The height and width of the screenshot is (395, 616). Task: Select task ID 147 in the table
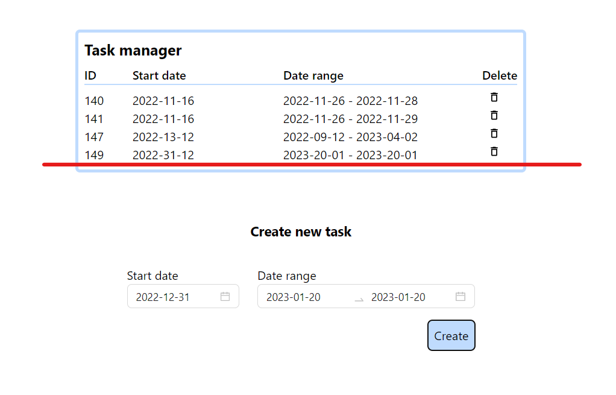click(x=94, y=137)
